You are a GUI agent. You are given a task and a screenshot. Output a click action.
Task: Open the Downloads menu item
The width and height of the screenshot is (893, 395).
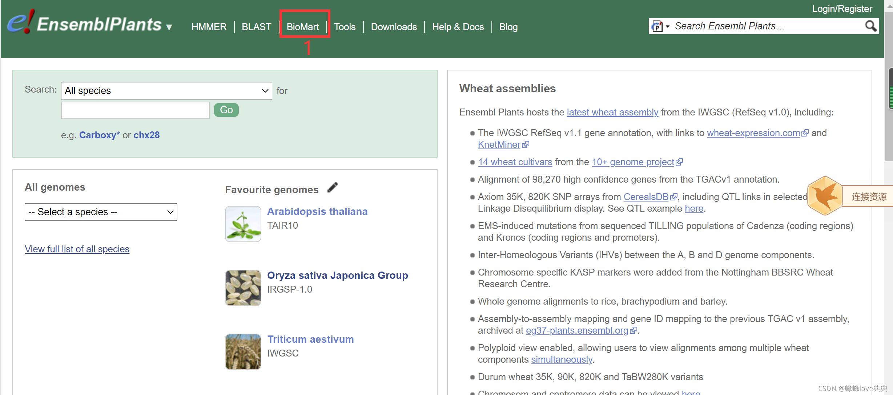tap(394, 27)
